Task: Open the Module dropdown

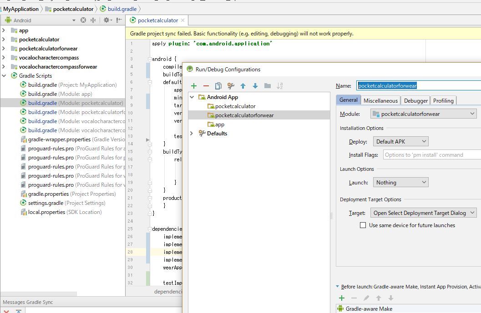Action: click(x=423, y=114)
